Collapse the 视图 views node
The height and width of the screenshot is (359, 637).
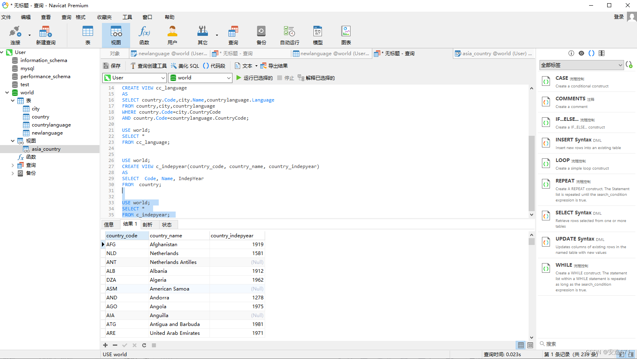pyautogui.click(x=12, y=141)
